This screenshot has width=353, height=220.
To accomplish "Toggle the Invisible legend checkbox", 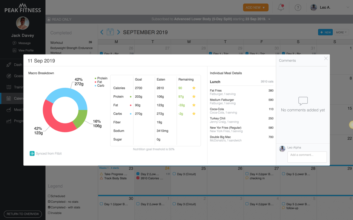I will point(49,213).
